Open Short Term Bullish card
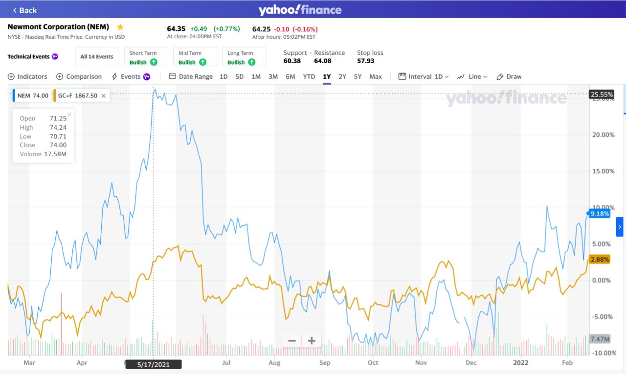 click(x=146, y=57)
